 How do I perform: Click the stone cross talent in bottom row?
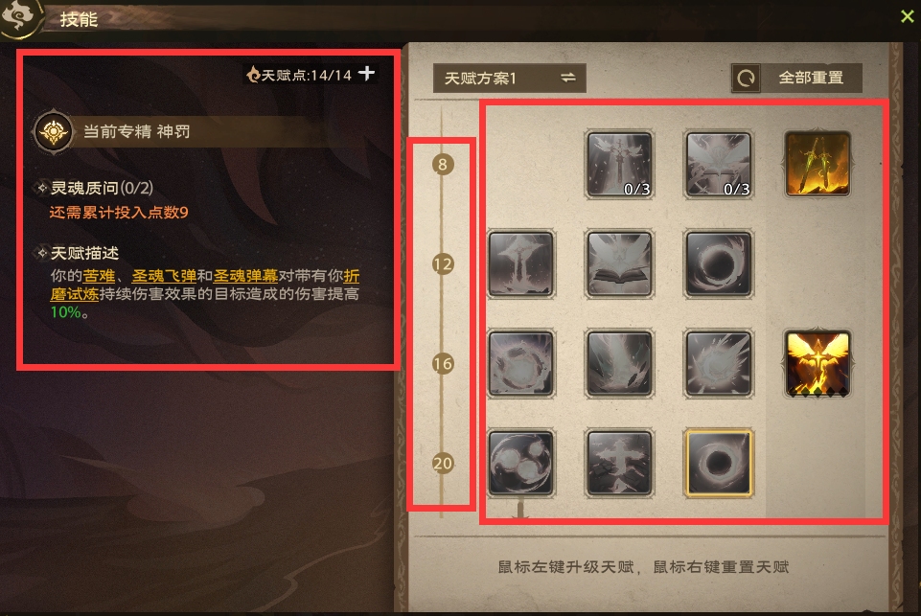pos(619,464)
